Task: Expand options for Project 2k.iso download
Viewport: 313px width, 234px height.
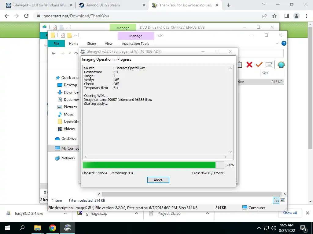Action: click(x=208, y=213)
